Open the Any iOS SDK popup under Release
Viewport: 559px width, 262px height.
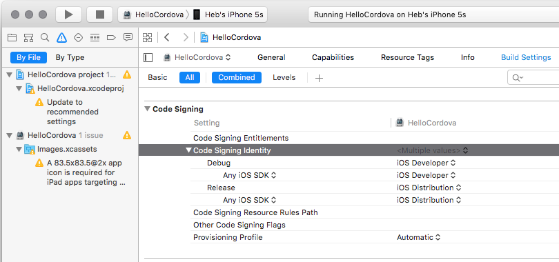coord(250,200)
